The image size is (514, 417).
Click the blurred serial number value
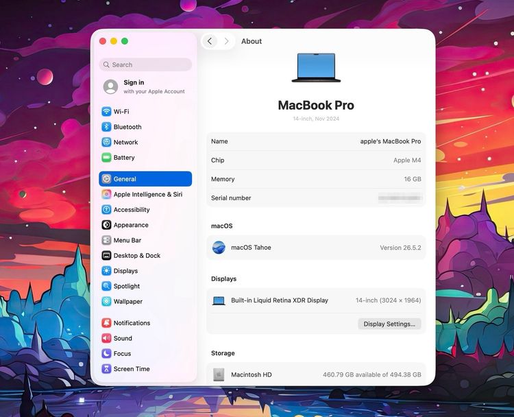point(400,198)
